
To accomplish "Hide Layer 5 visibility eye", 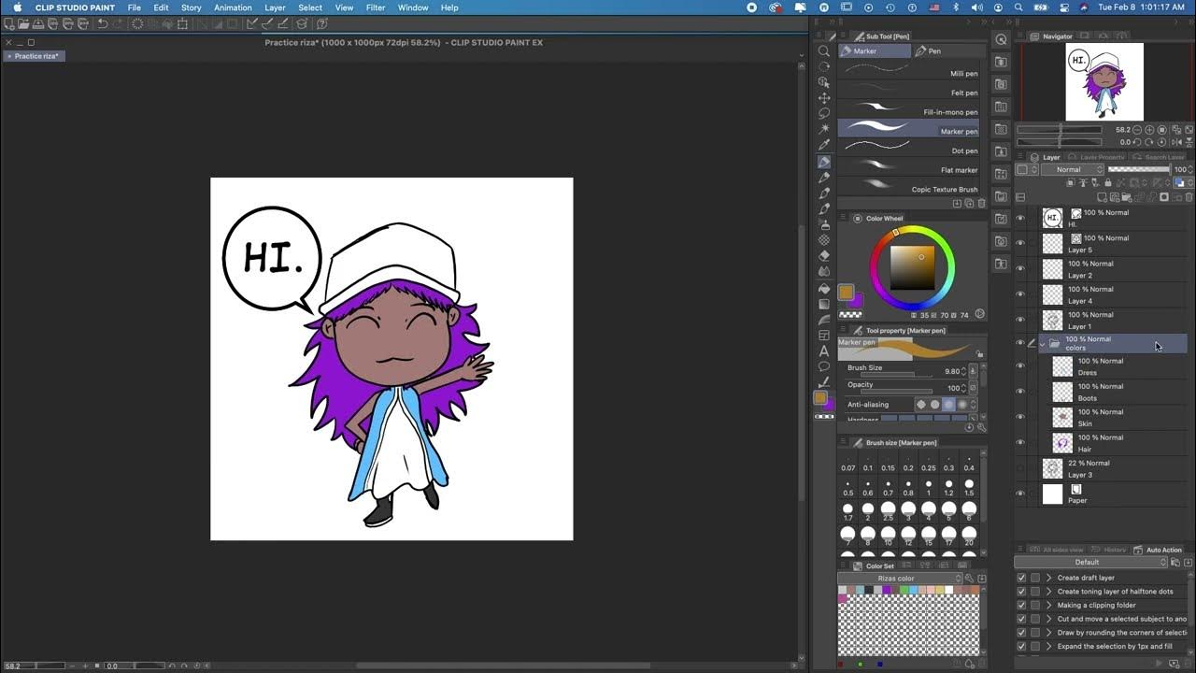I will (1020, 243).
